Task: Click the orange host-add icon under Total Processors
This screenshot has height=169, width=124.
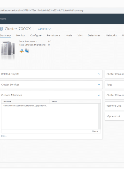Action: pyautogui.click(x=22, y=50)
